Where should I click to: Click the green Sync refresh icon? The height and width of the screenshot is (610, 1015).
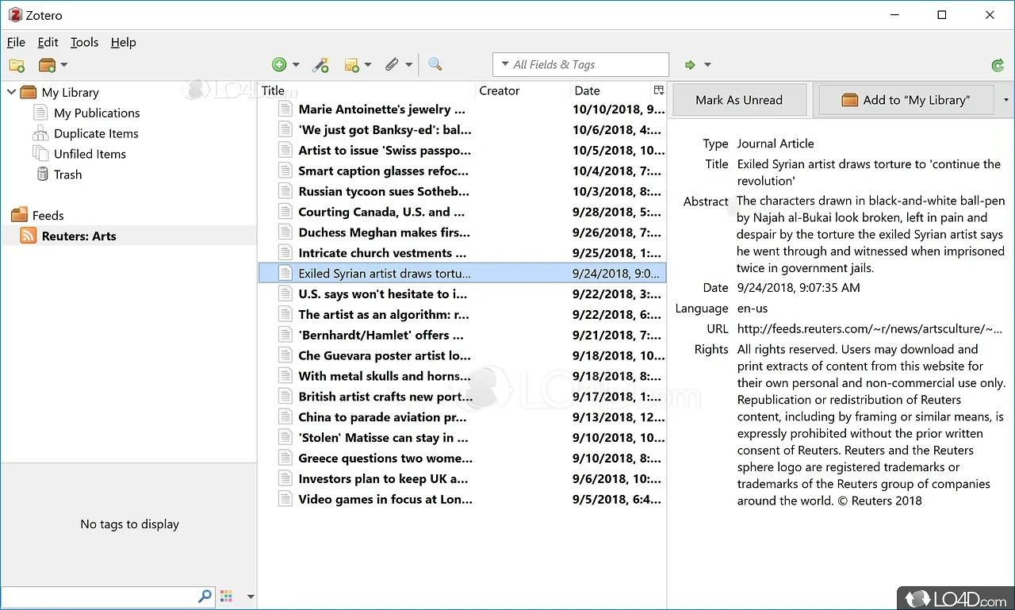coord(998,65)
